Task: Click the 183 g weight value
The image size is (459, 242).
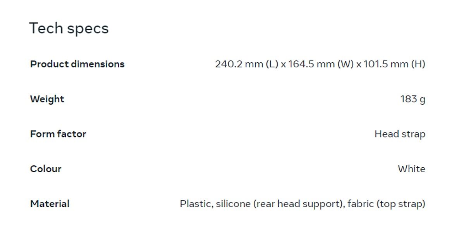Action: 413,99
